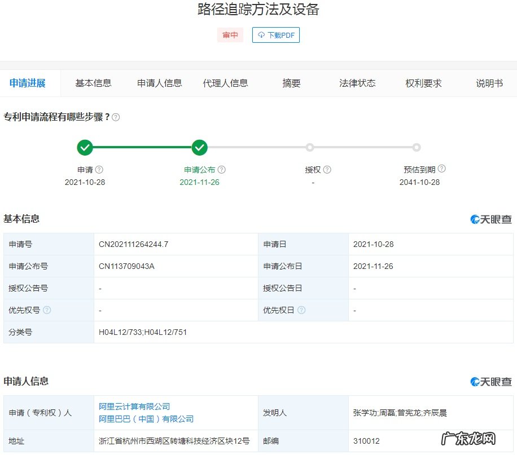Select the 摘要 tab
This screenshot has width=517, height=455.
[291, 82]
